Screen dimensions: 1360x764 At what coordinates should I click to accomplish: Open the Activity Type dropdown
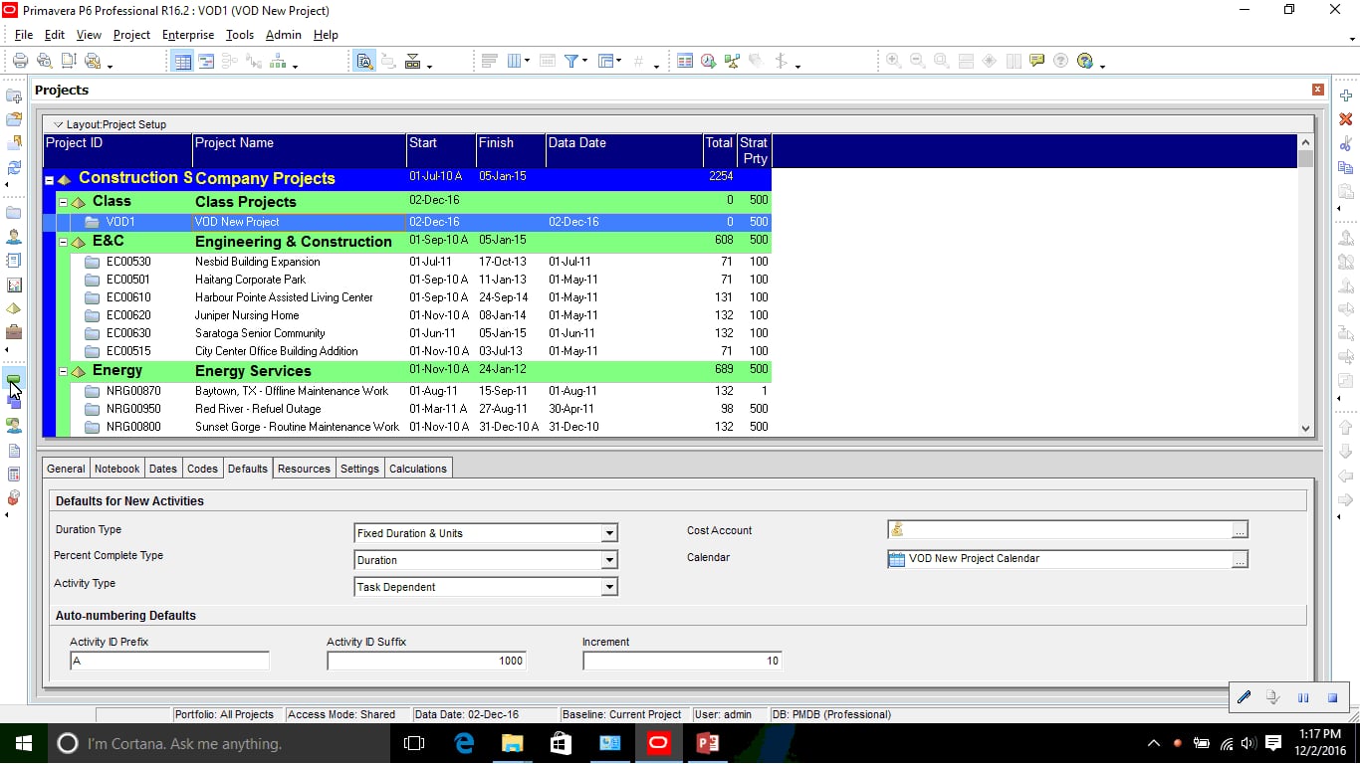pyautogui.click(x=609, y=587)
